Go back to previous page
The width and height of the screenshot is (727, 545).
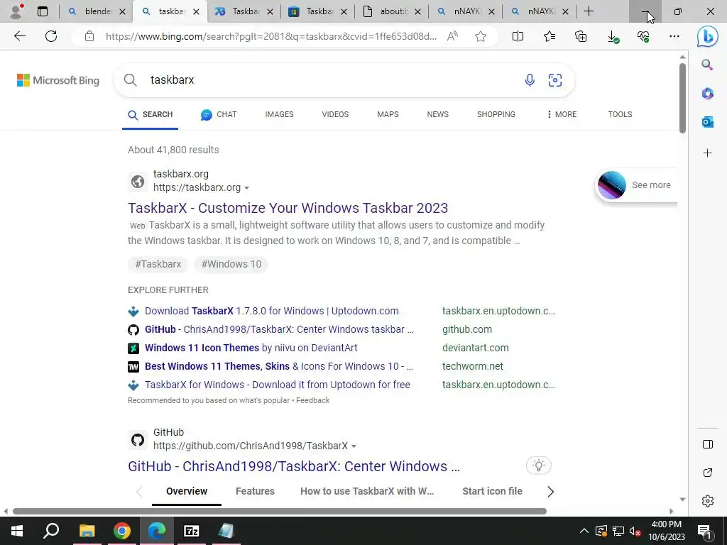click(x=19, y=36)
